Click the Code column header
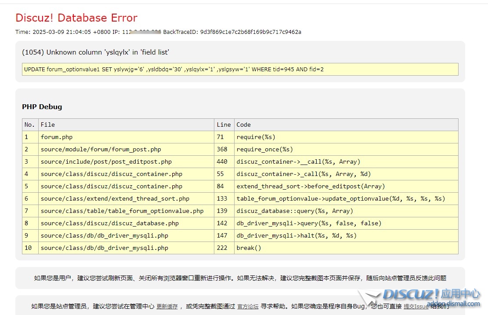This screenshot has height=315, width=488. point(244,125)
